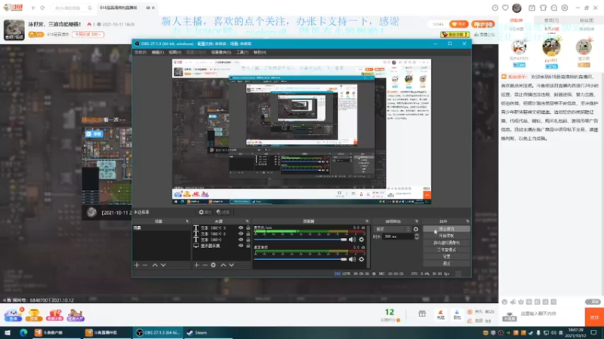Move source up in Sources panel
Image resolution: width=604 pixels, height=339 pixels.
click(223, 265)
